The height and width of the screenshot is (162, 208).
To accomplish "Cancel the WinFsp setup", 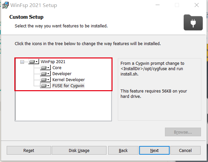I will click(x=185, y=150).
